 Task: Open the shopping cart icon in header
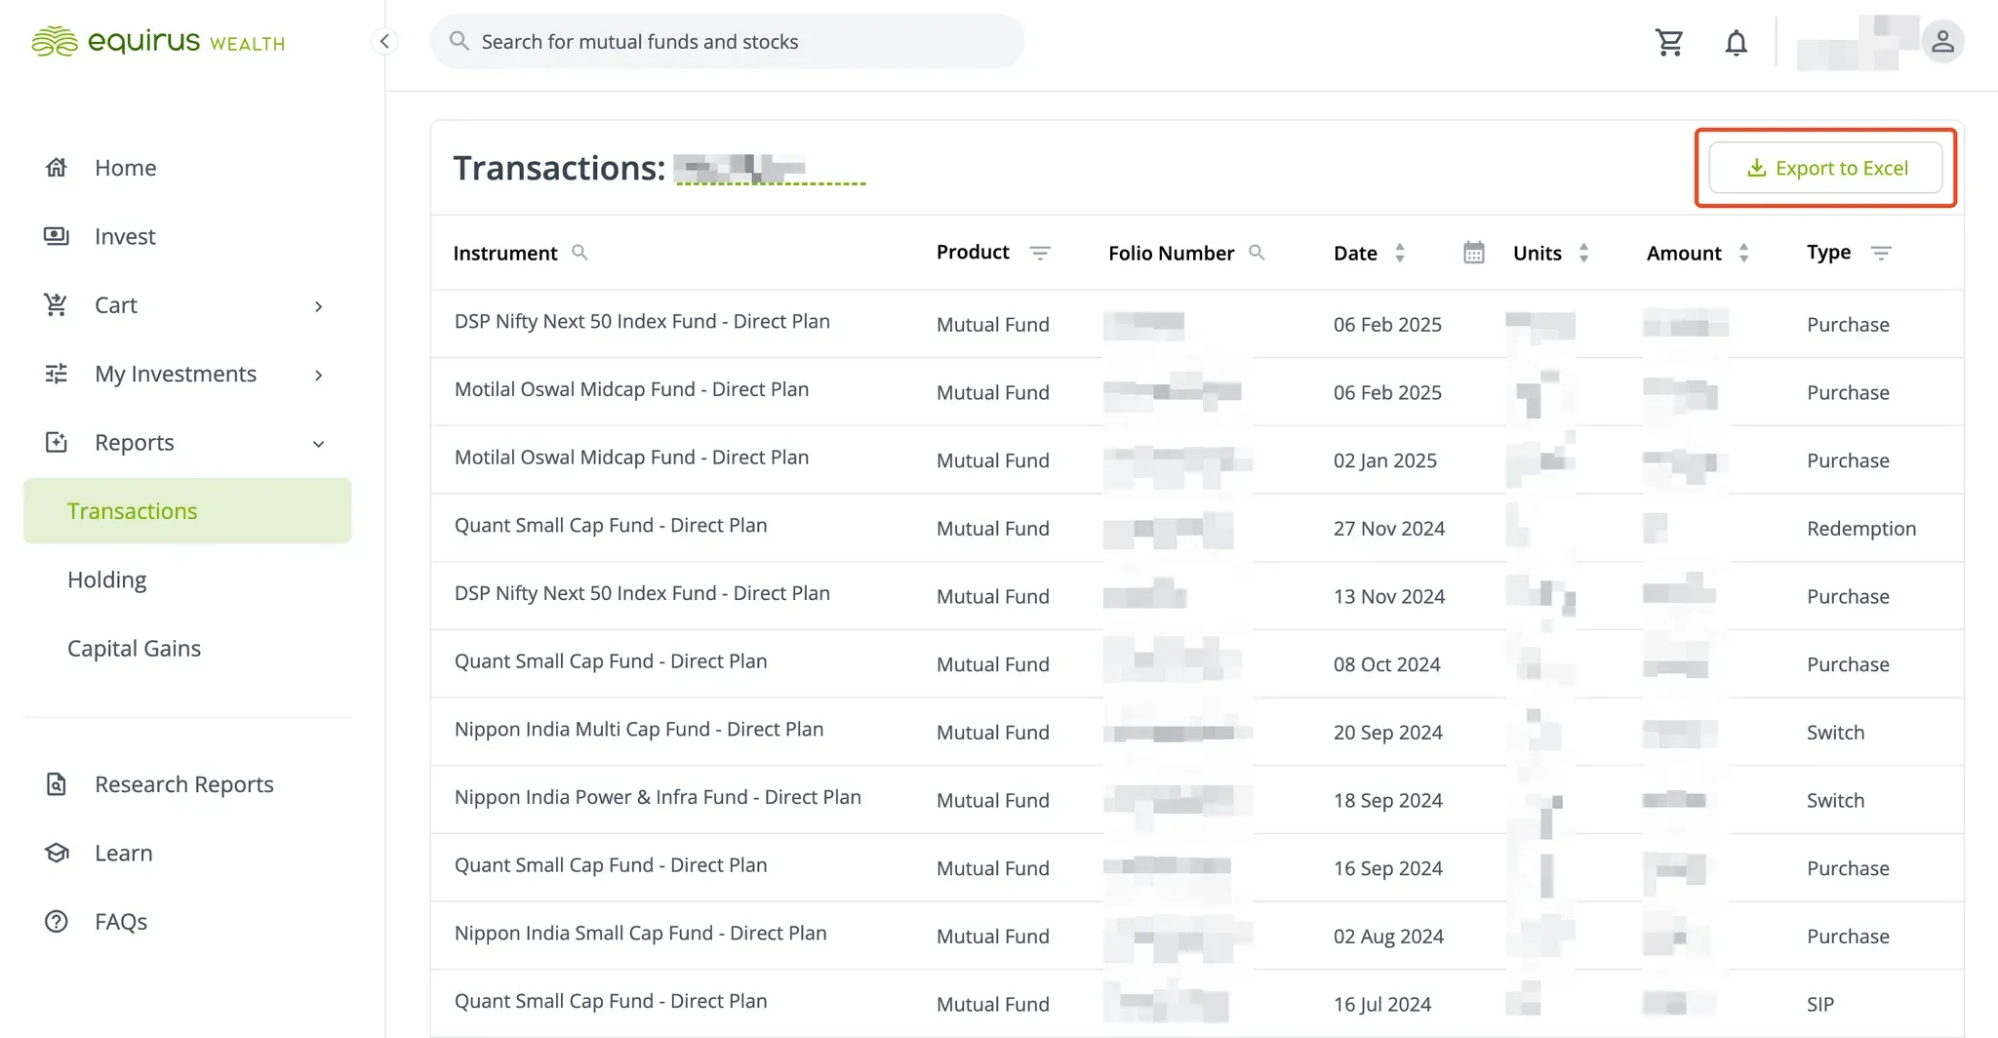(1669, 42)
